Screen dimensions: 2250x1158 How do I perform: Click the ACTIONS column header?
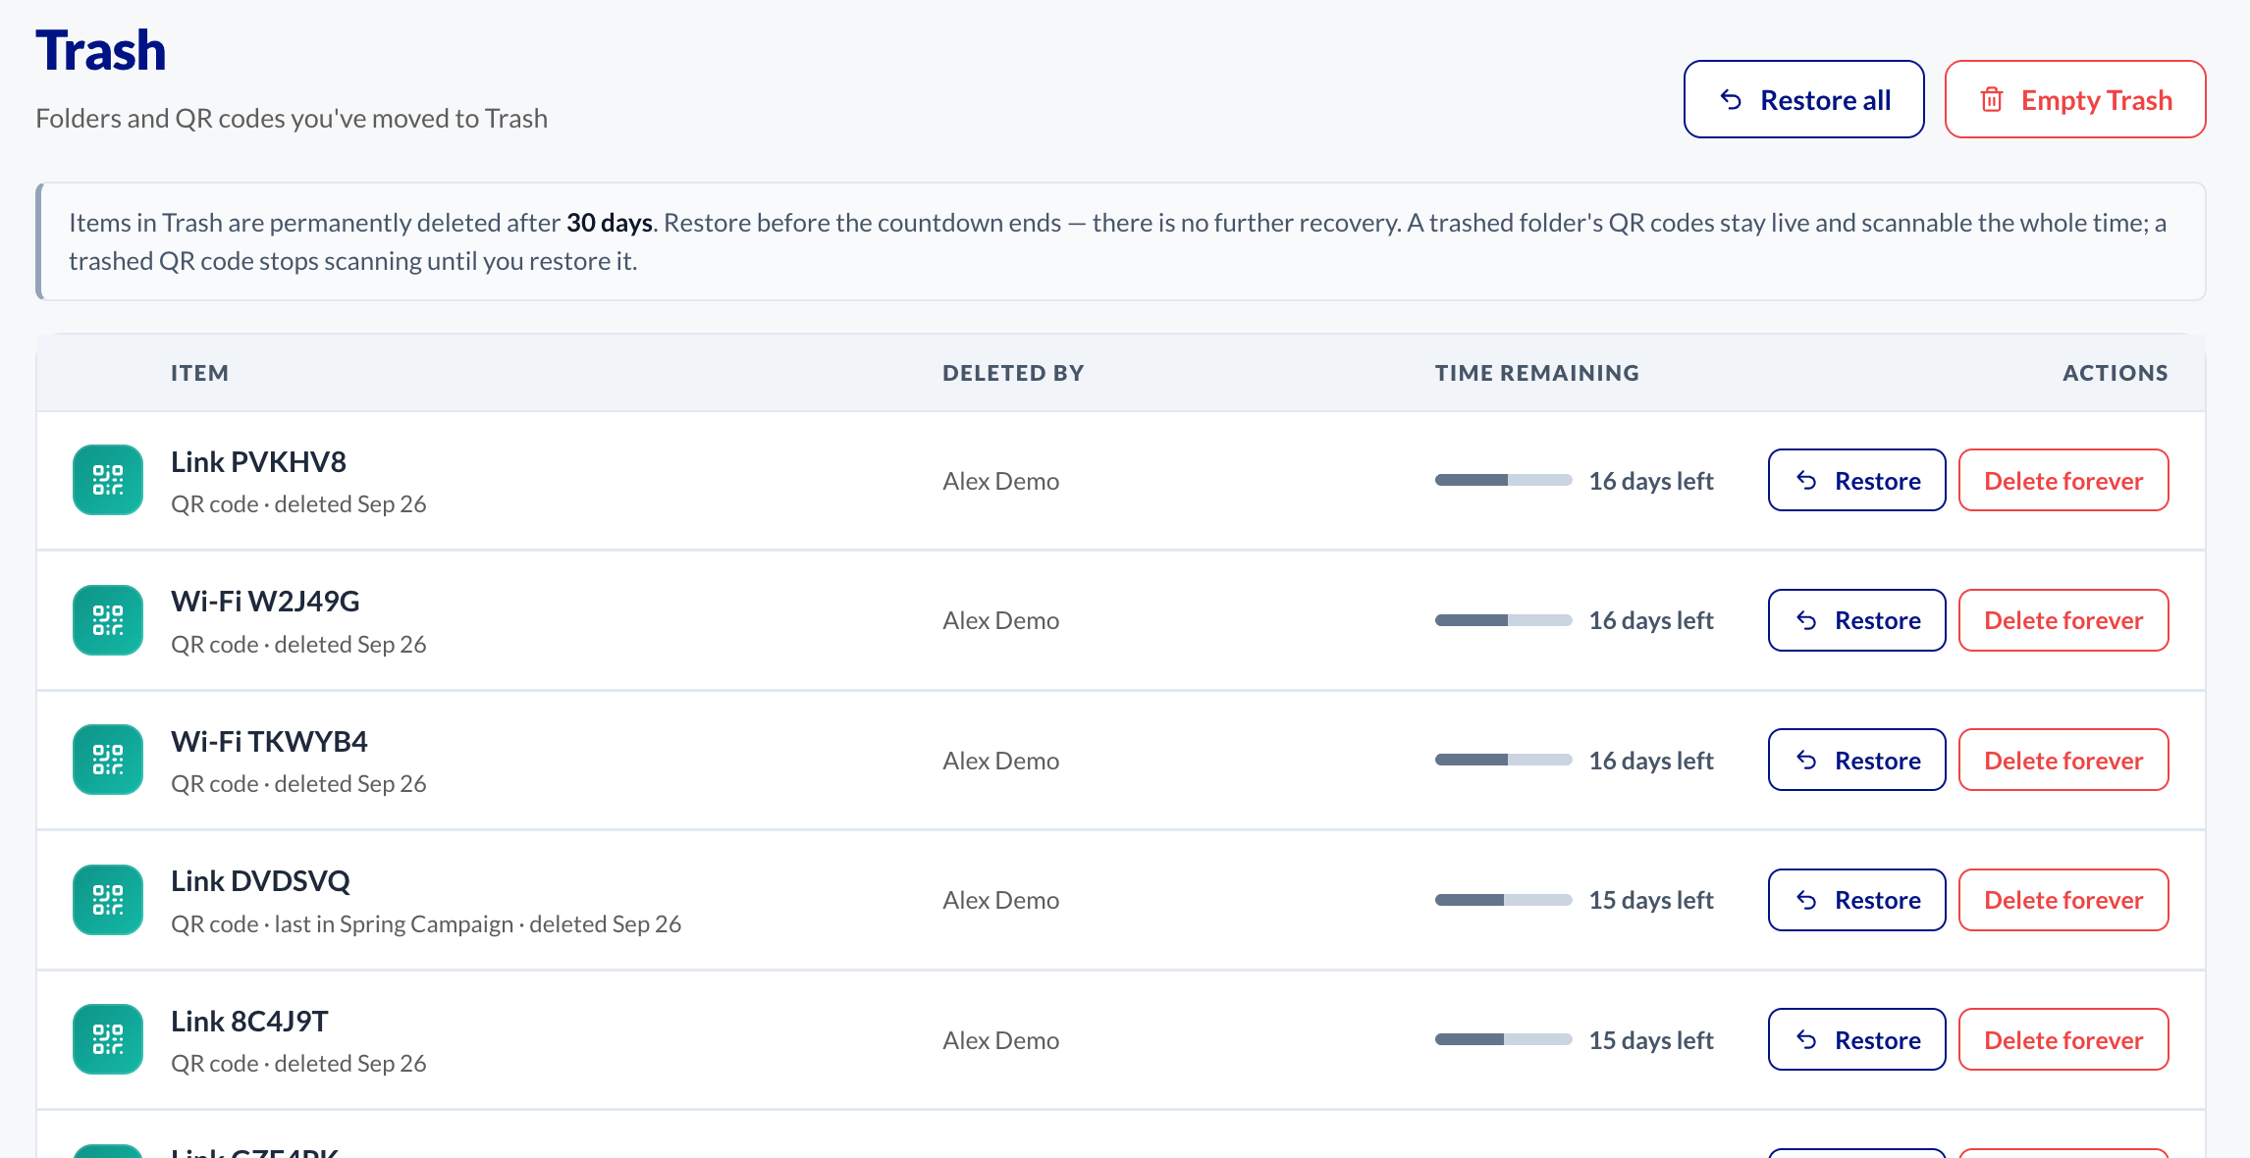[2116, 373]
